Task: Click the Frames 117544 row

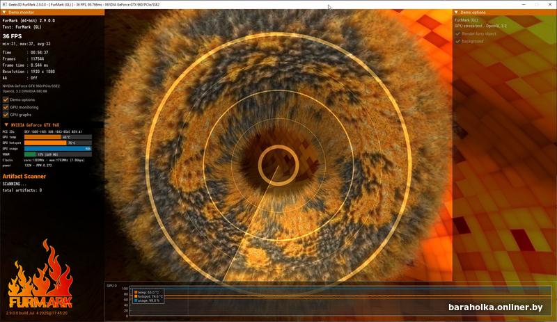Action: click(x=23, y=59)
